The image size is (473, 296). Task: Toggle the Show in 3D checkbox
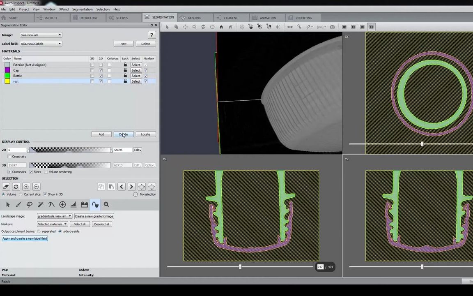[x=45, y=194]
